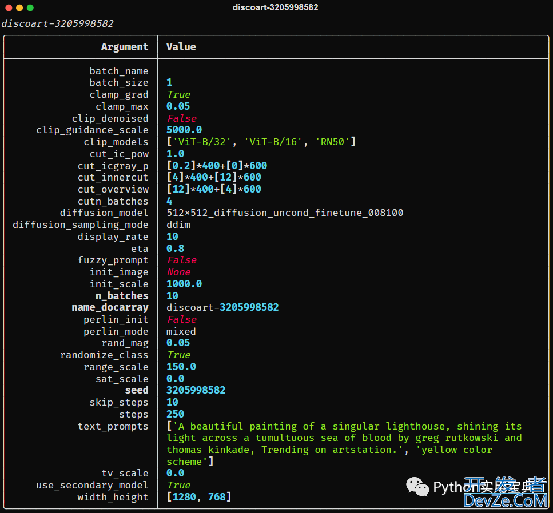Select the rand_mag argument label
Image resolution: width=553 pixels, height=513 pixels.
pyautogui.click(x=125, y=343)
